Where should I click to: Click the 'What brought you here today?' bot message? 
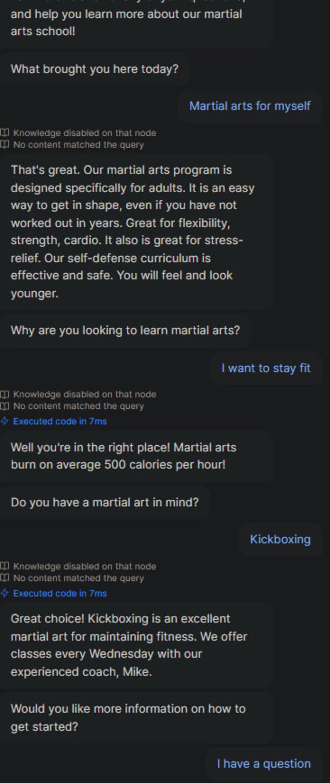tap(94, 69)
